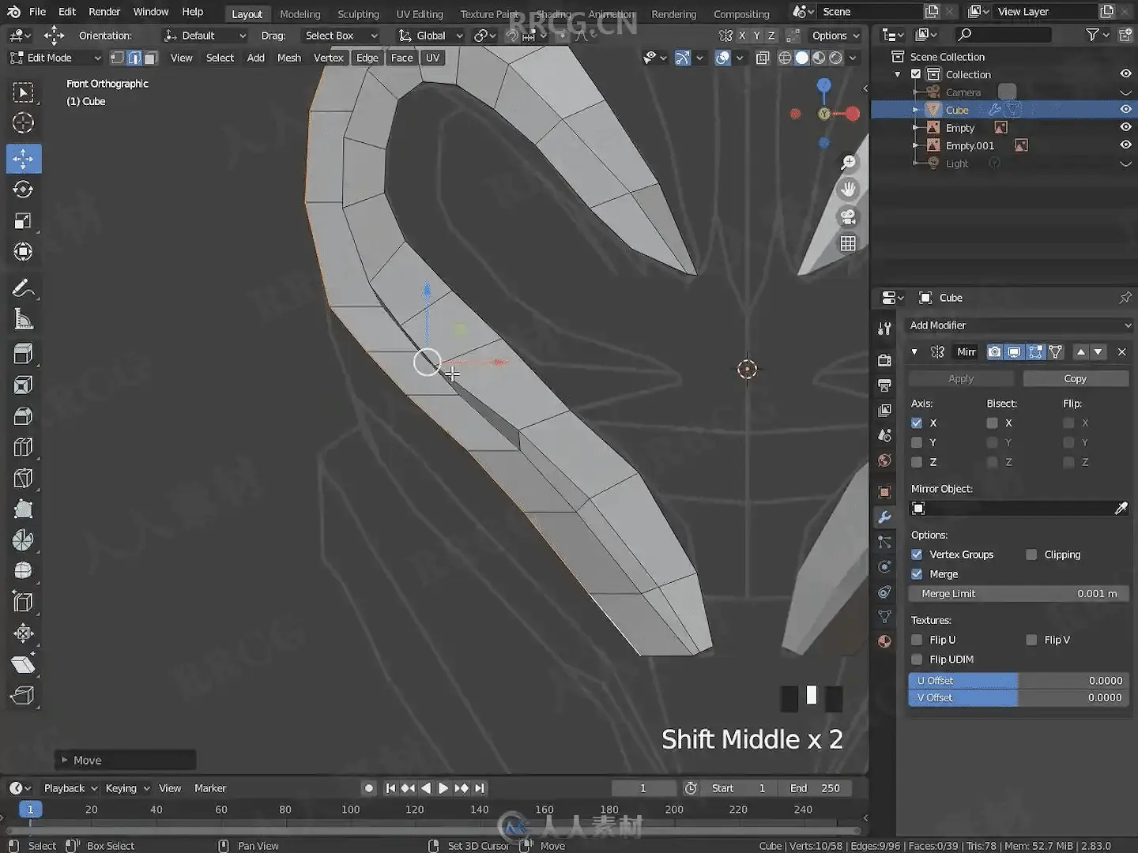Activate the Annotate tool

coord(23,289)
